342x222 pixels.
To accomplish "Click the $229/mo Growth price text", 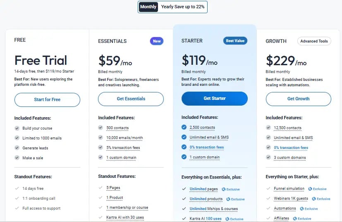I will coord(286,61).
